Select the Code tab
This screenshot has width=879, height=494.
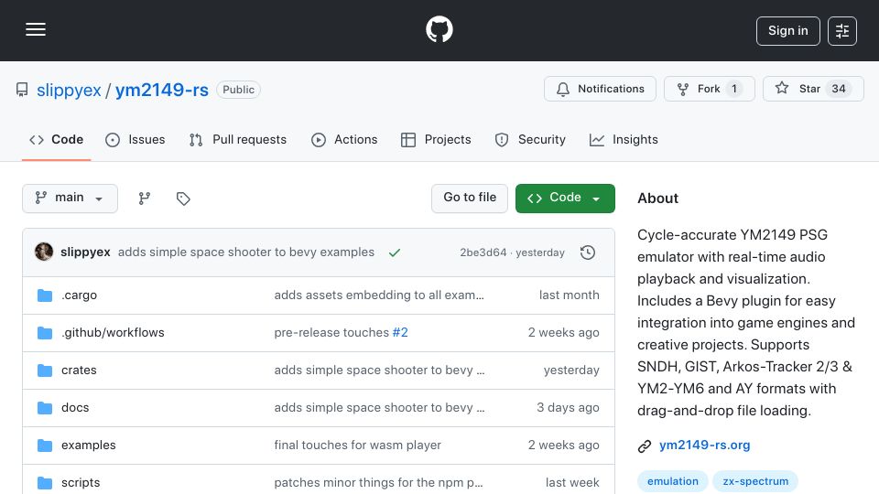(x=56, y=139)
